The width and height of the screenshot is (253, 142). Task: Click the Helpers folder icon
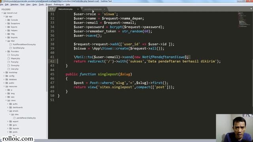(9, 30)
